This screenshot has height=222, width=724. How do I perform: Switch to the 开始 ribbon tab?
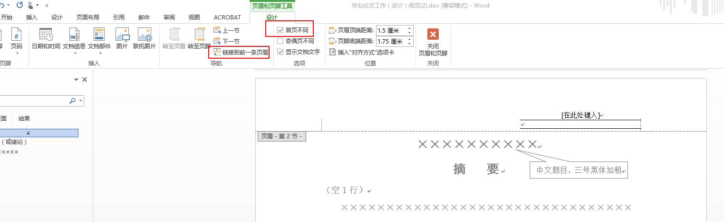(x=6, y=18)
